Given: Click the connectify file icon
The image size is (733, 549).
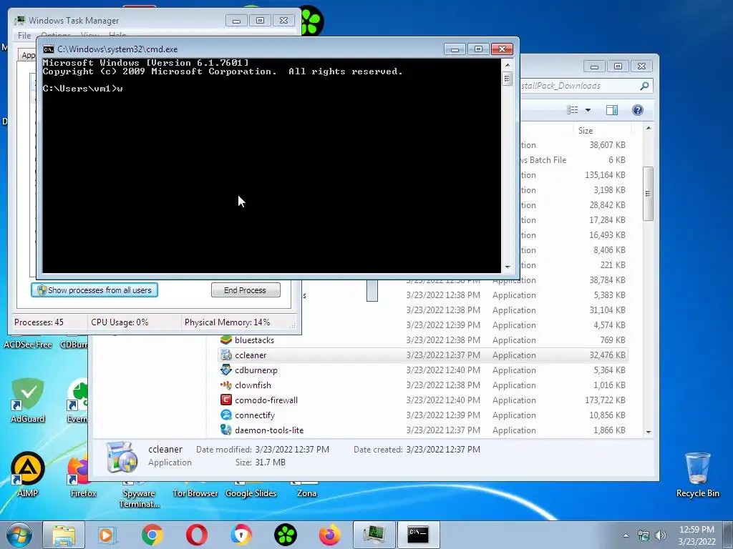Looking at the screenshot, I should 226,415.
